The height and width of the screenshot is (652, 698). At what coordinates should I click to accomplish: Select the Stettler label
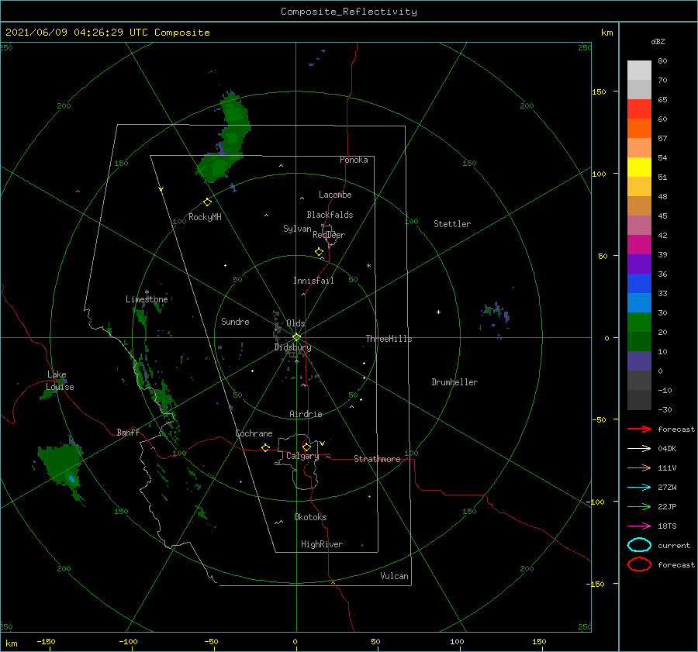pyautogui.click(x=452, y=224)
